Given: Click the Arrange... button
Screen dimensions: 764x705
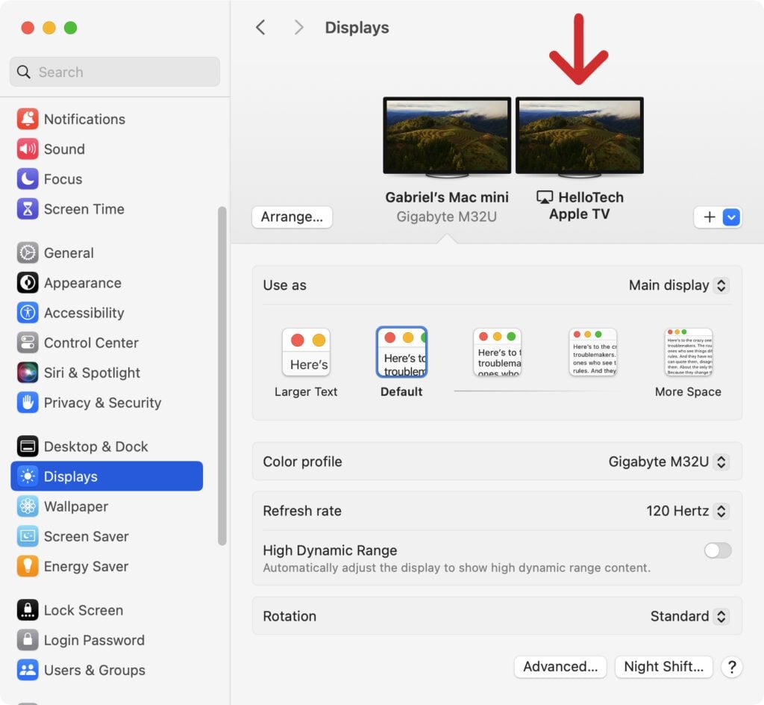Looking at the screenshot, I should (292, 217).
